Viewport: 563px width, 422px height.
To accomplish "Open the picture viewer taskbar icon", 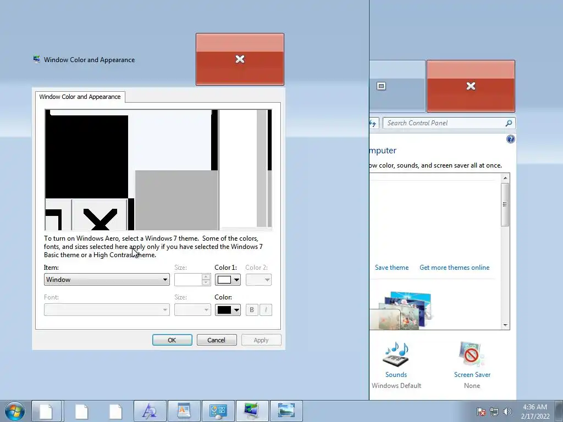I will click(x=286, y=411).
